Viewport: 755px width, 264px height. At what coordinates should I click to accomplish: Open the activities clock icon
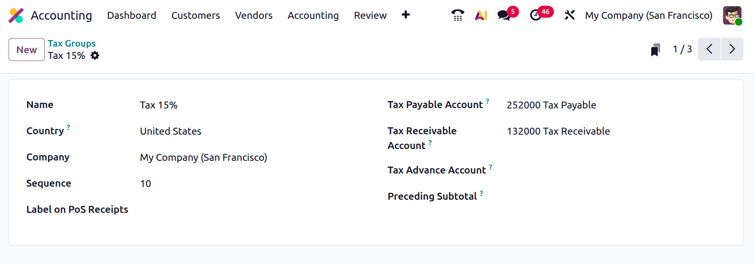pyautogui.click(x=536, y=16)
